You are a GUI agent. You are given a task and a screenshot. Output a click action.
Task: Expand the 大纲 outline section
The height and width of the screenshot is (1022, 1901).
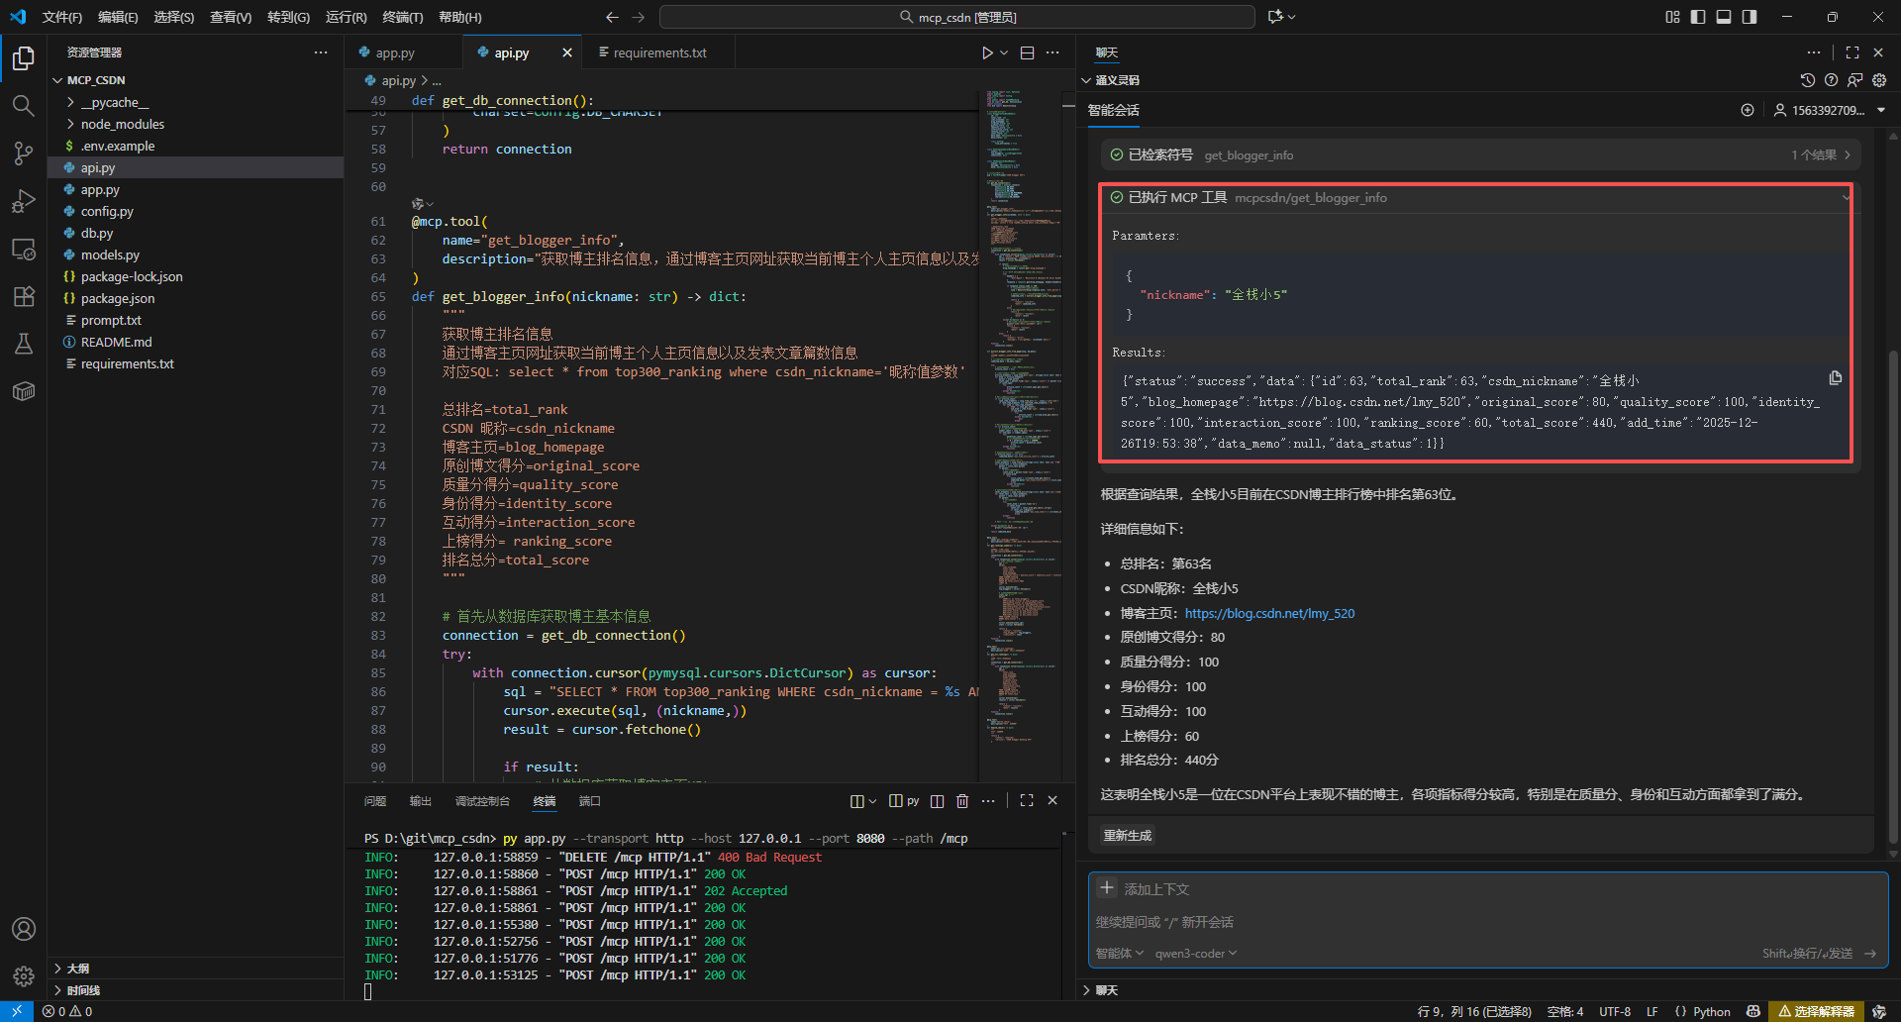[78, 969]
